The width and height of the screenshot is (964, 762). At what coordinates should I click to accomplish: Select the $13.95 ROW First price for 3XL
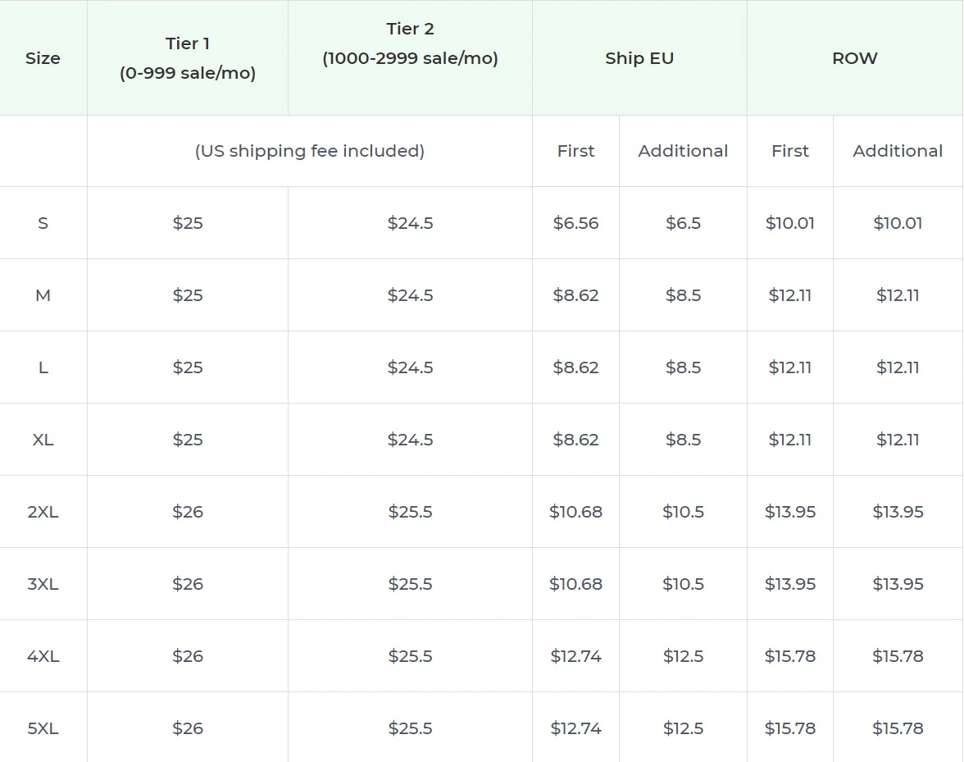point(789,583)
